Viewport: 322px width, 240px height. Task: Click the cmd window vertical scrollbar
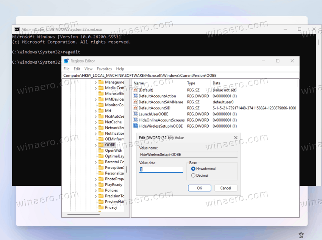tap(319, 42)
